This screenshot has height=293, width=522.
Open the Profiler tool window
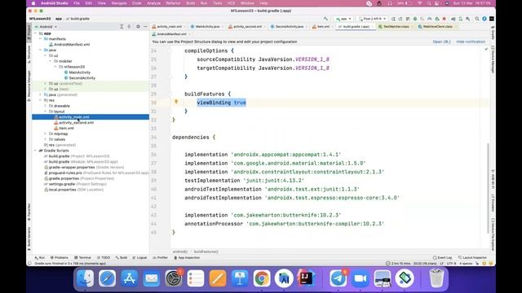pos(161,257)
